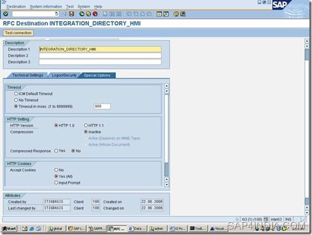Click the Last Page icon
This screenshot has height=235, width=312.
[x=149, y=14]
